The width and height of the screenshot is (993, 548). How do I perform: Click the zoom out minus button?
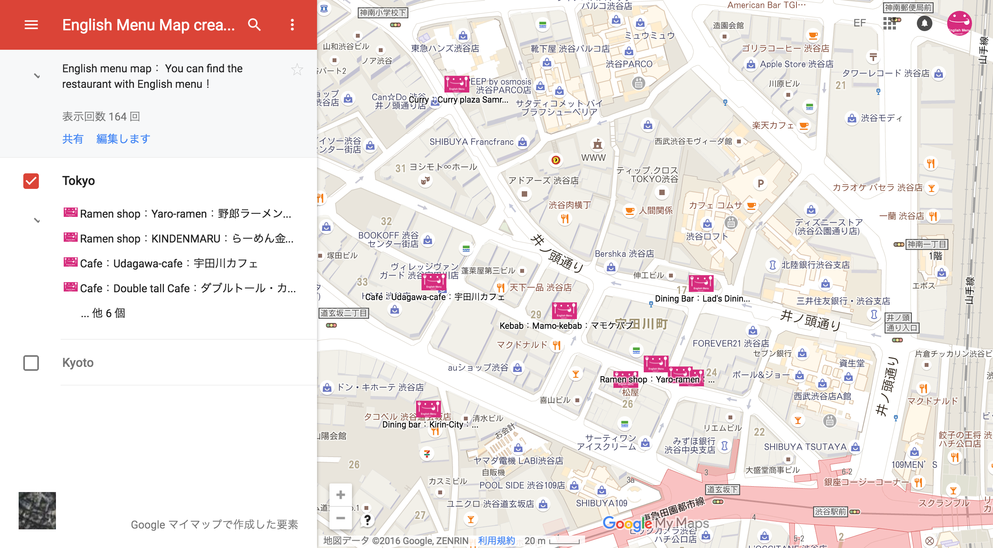click(x=340, y=518)
